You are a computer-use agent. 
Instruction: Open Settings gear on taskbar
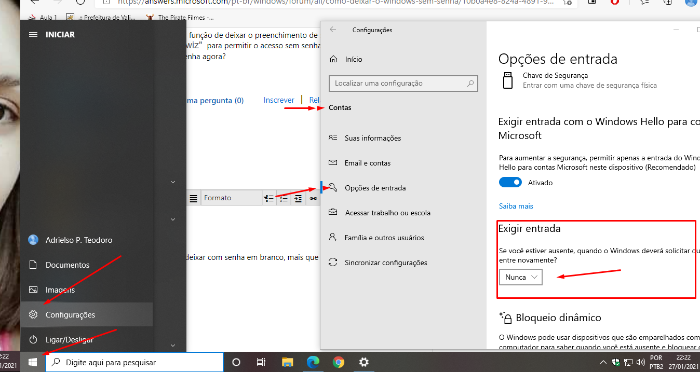pos(364,362)
